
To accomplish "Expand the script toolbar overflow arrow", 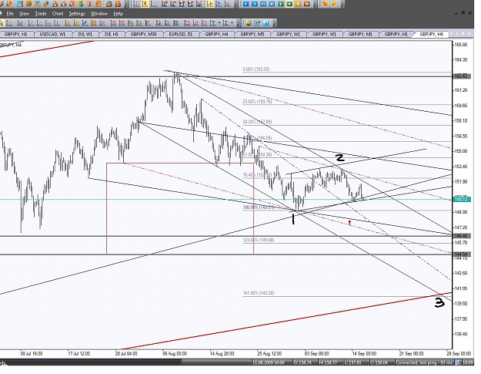I will pyautogui.click(x=342, y=6).
